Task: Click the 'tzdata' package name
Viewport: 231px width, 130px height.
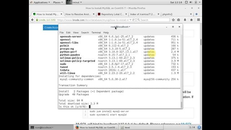Action: 64,70
